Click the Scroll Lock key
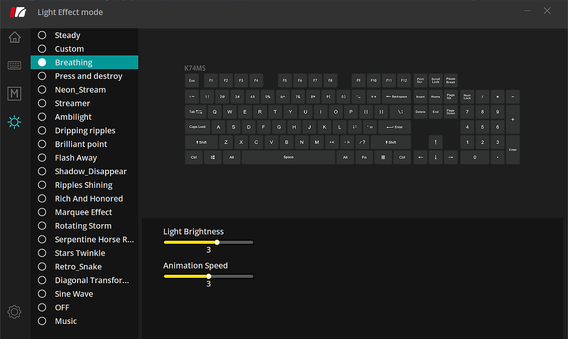 pos(436,81)
